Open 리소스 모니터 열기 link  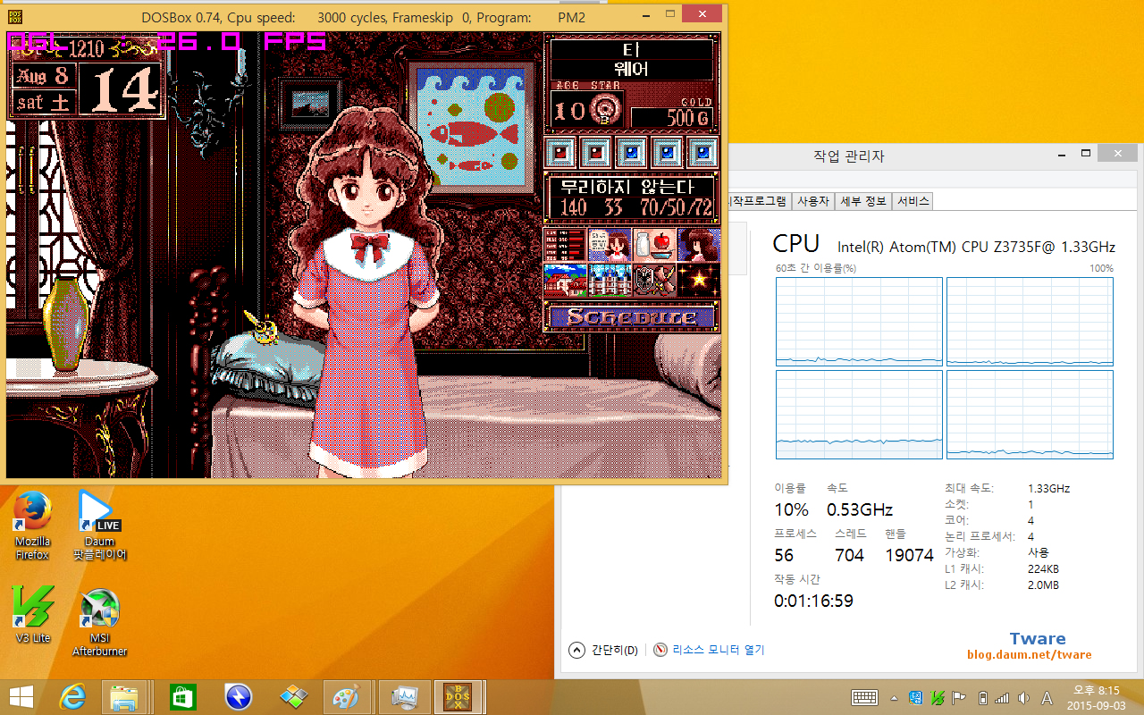pyautogui.click(x=710, y=650)
